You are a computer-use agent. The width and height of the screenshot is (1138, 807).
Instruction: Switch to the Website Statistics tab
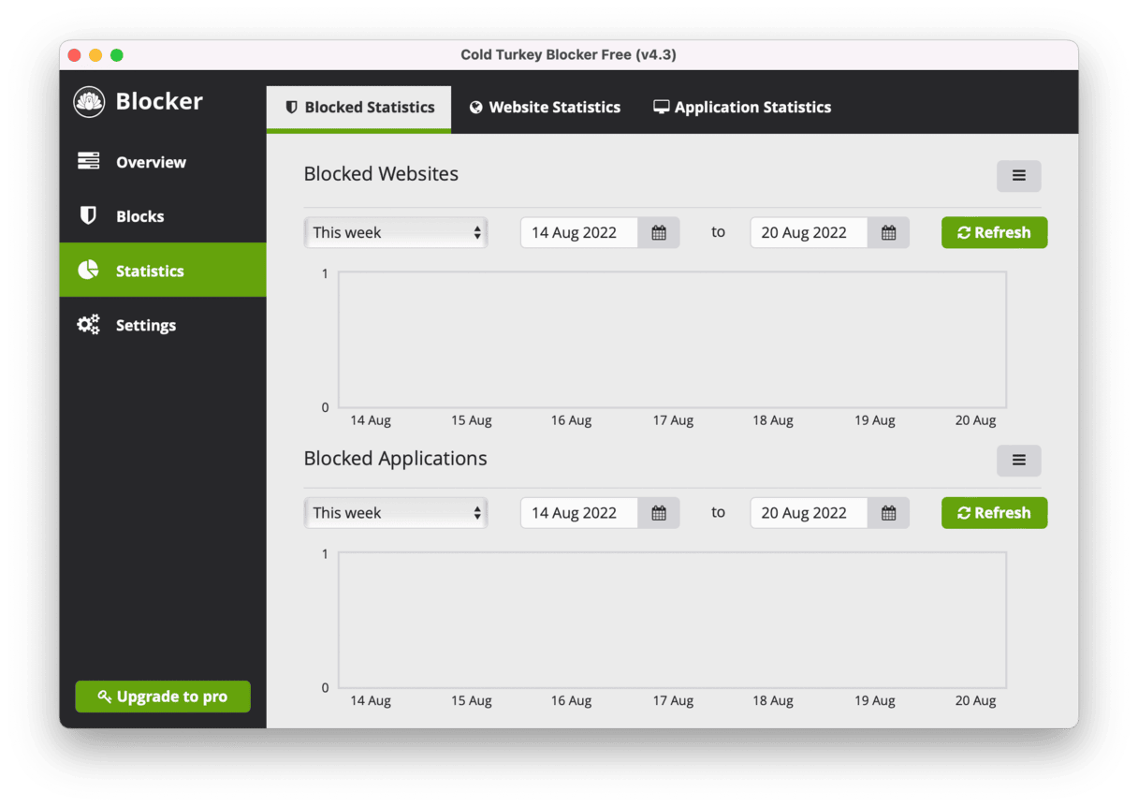pyautogui.click(x=545, y=108)
